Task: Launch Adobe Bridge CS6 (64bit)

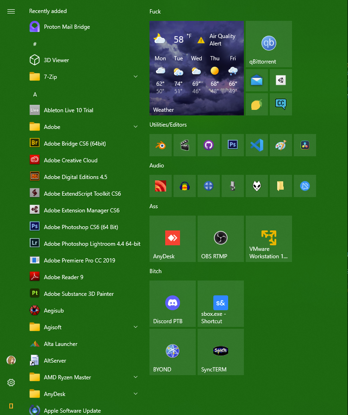Action: pyautogui.click(x=85, y=143)
